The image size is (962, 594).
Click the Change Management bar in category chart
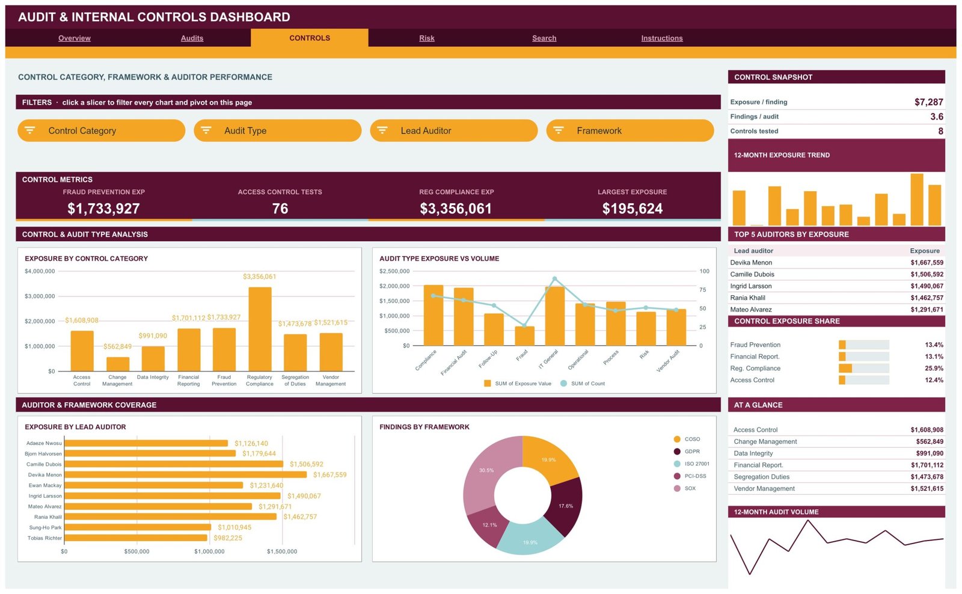point(118,364)
